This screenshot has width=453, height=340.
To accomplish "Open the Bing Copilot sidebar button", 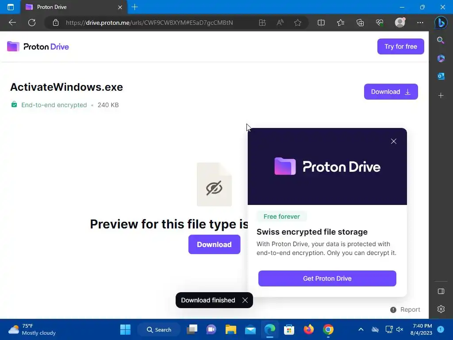I will 441,23.
